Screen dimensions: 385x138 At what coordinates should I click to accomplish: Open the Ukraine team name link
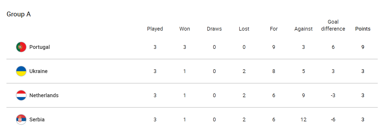38,71
